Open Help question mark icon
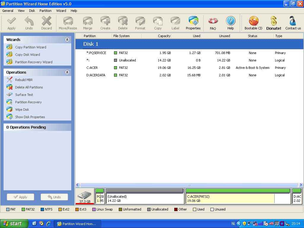This screenshot has width=304, height=228. 230,21
